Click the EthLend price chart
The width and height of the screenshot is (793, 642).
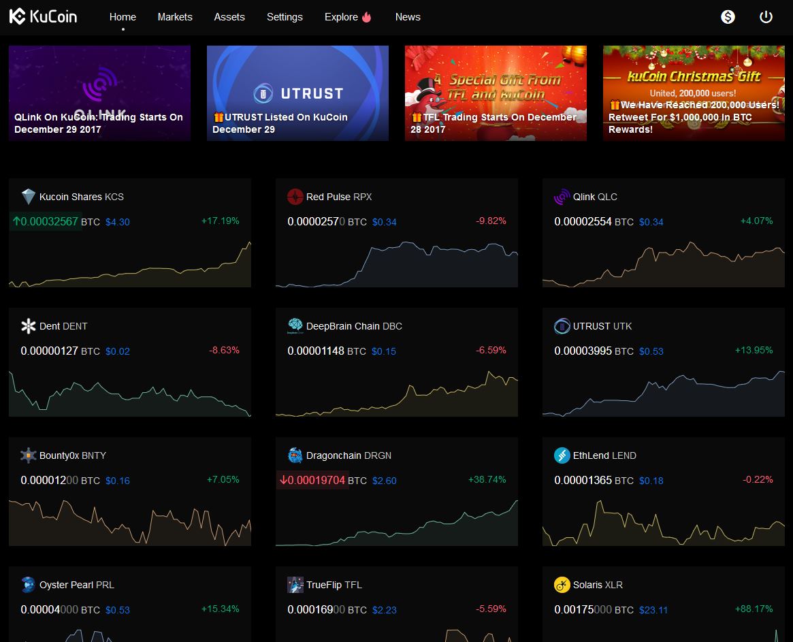point(664,523)
